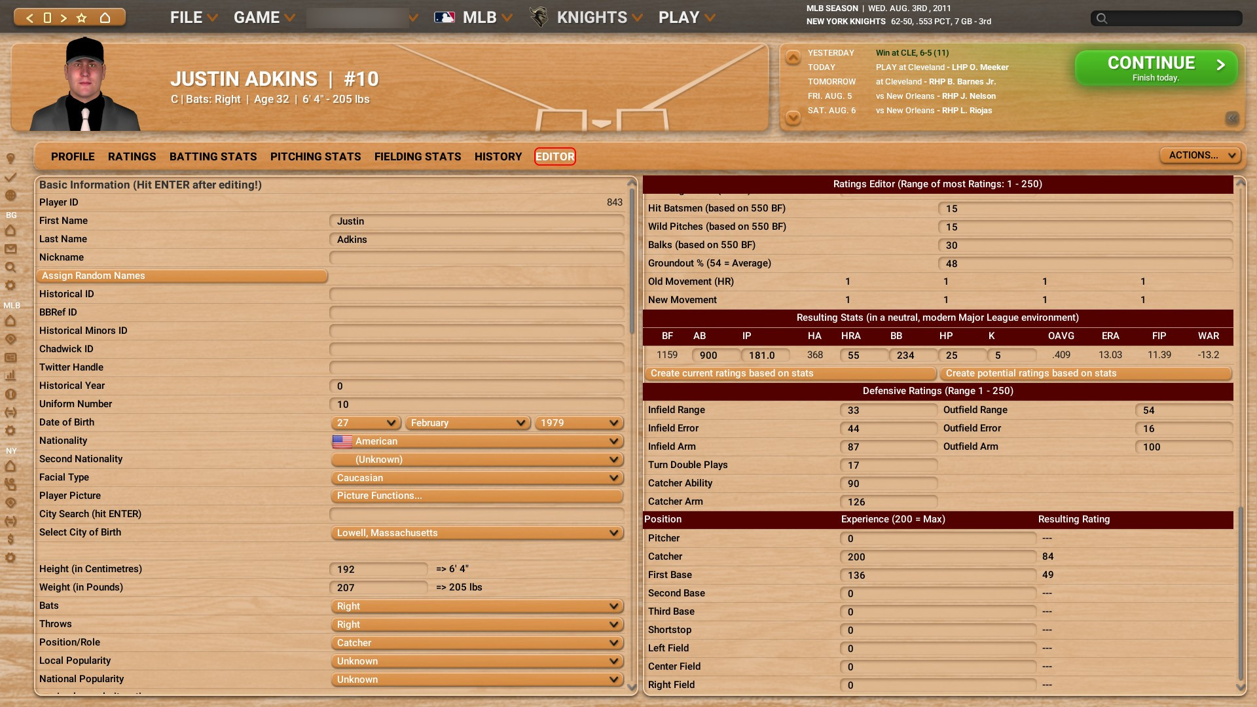Click the star bookmark icon
The image size is (1257, 707).
click(82, 18)
